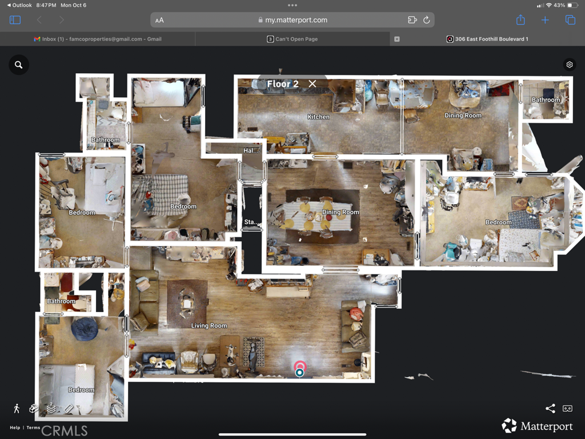
Task: Open the page translate dropdown in address bar
Action: [411, 19]
